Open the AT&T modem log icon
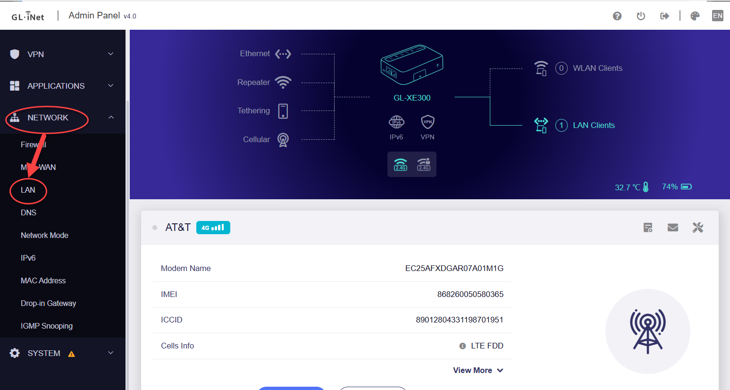 coord(648,228)
